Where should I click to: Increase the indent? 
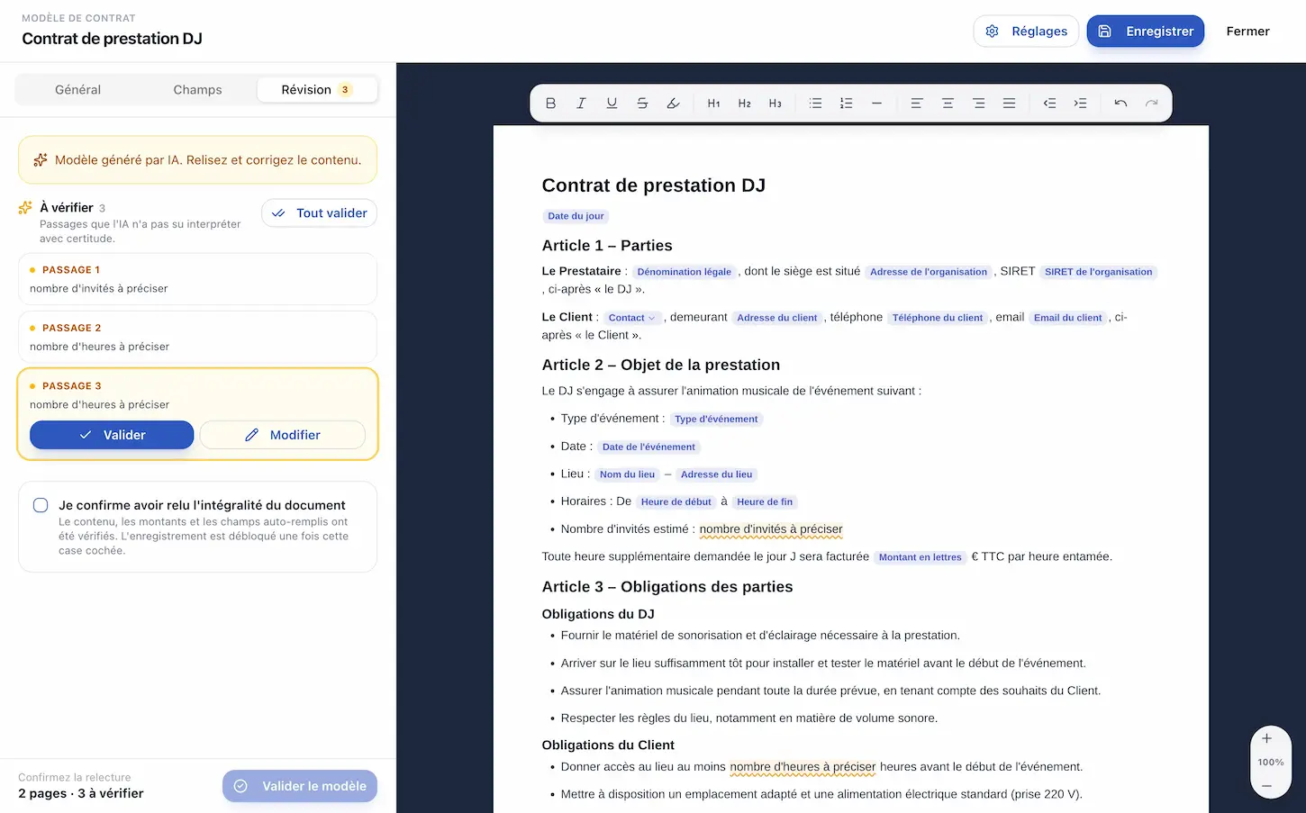point(1080,104)
